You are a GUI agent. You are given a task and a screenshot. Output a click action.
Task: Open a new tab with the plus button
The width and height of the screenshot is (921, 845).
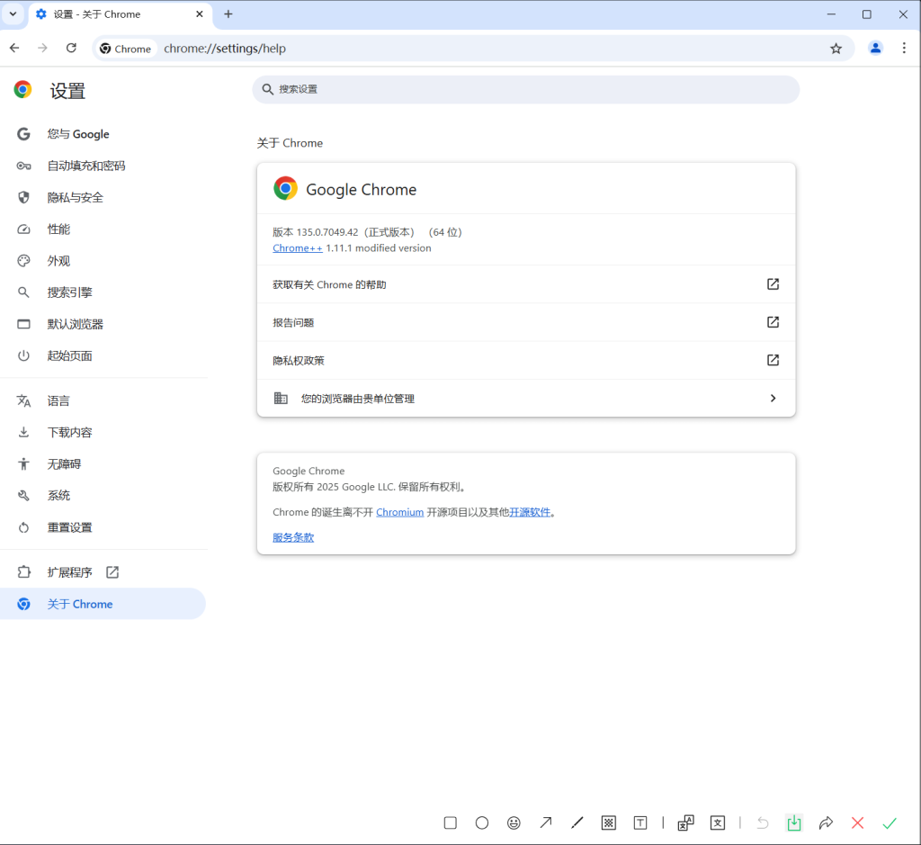tap(228, 14)
